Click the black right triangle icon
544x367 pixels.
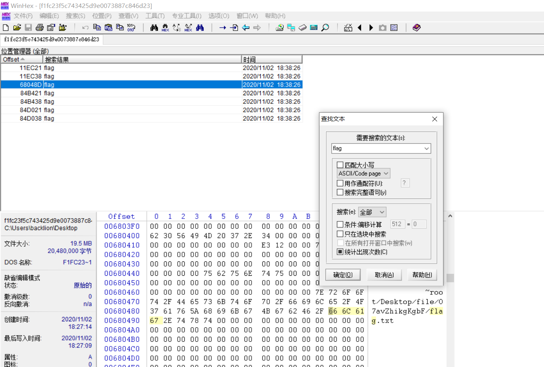click(371, 27)
